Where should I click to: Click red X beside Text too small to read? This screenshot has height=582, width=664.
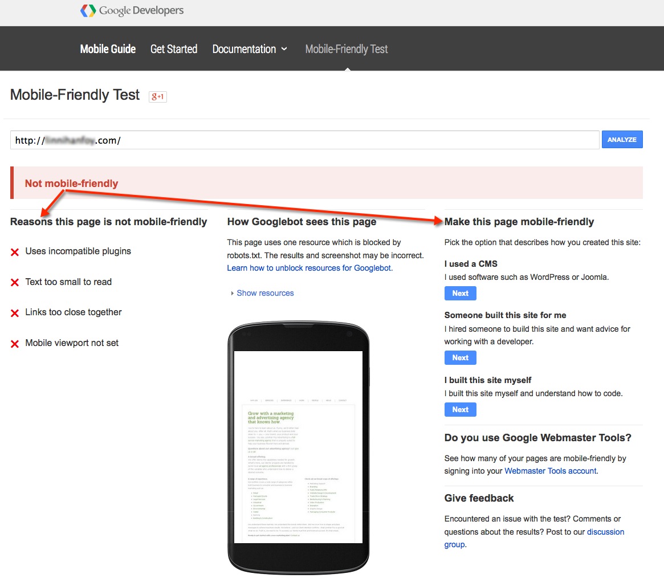click(x=15, y=283)
